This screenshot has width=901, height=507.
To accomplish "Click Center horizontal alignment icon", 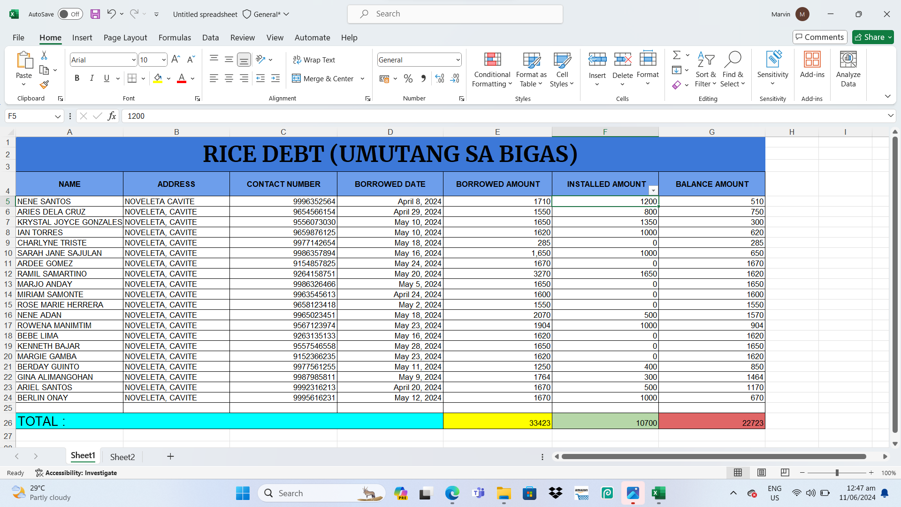I will 229,78.
